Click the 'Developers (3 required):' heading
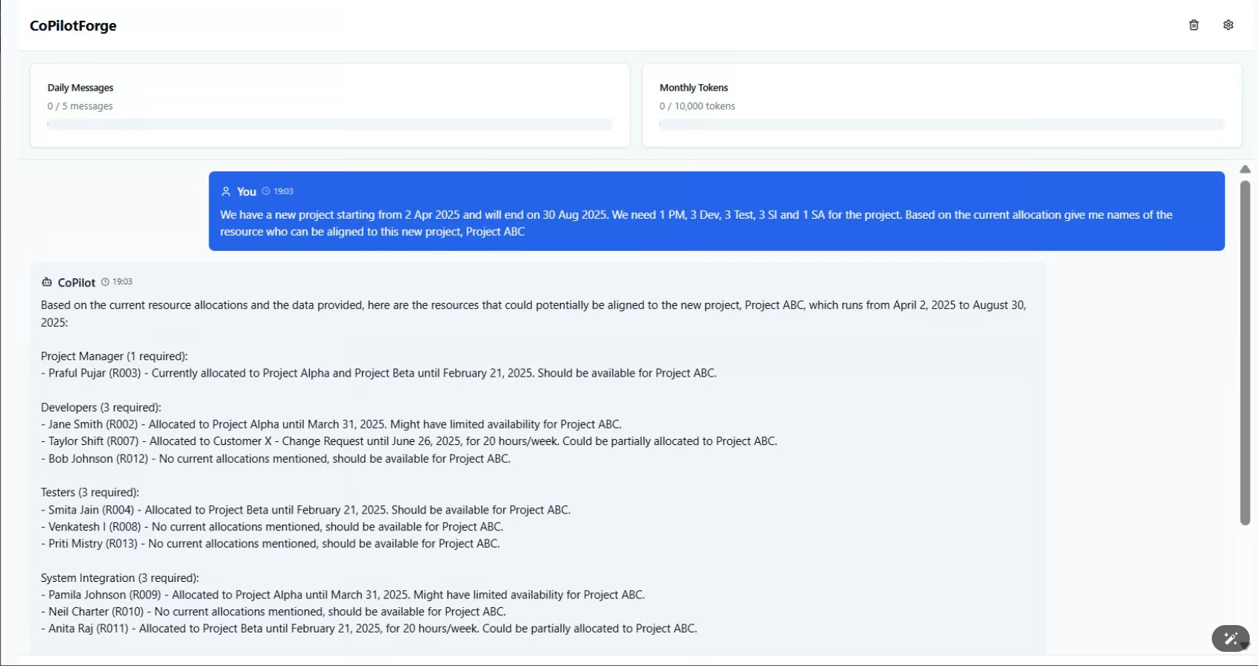1258x666 pixels. (101, 408)
